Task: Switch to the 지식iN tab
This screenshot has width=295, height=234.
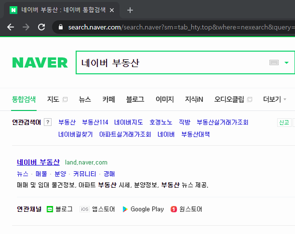Action: pos(194,99)
